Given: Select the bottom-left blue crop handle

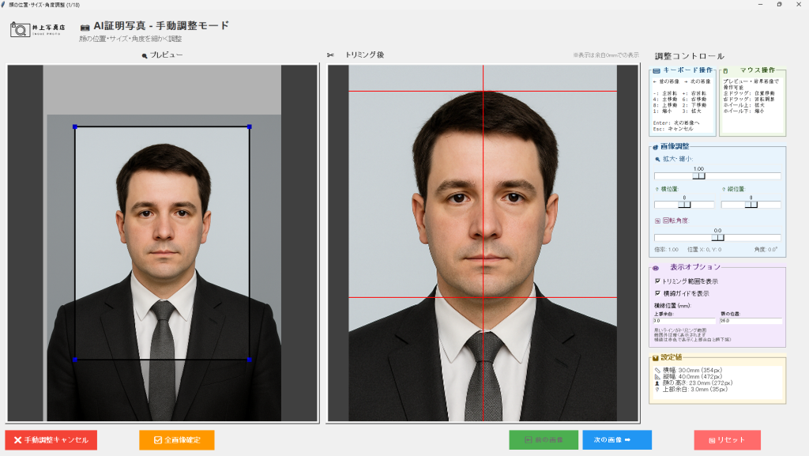Looking at the screenshot, I should [x=75, y=360].
